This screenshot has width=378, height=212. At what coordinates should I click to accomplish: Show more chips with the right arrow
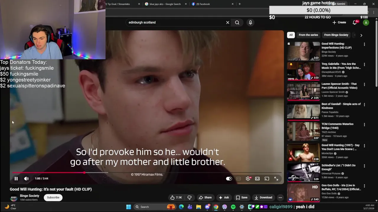[361, 35]
